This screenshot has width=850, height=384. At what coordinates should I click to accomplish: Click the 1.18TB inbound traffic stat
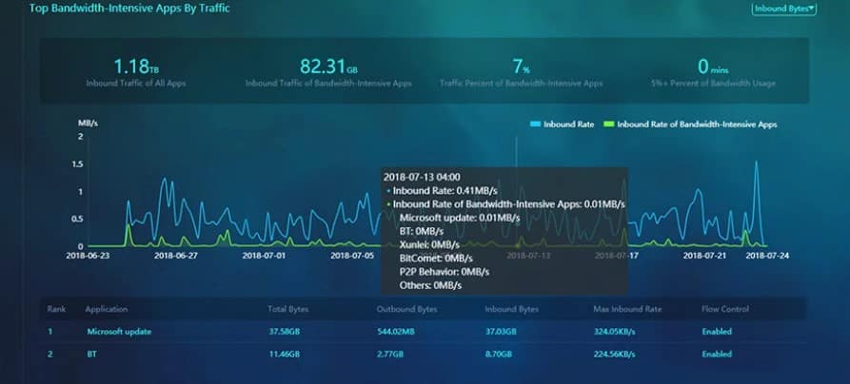click(135, 67)
